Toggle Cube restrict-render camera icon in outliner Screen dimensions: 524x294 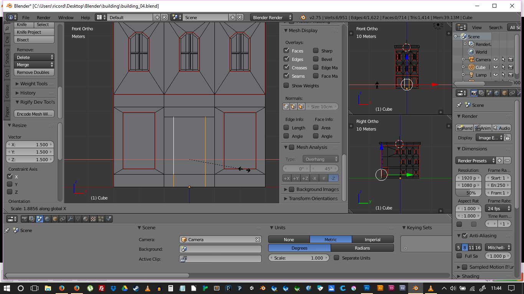point(511,67)
